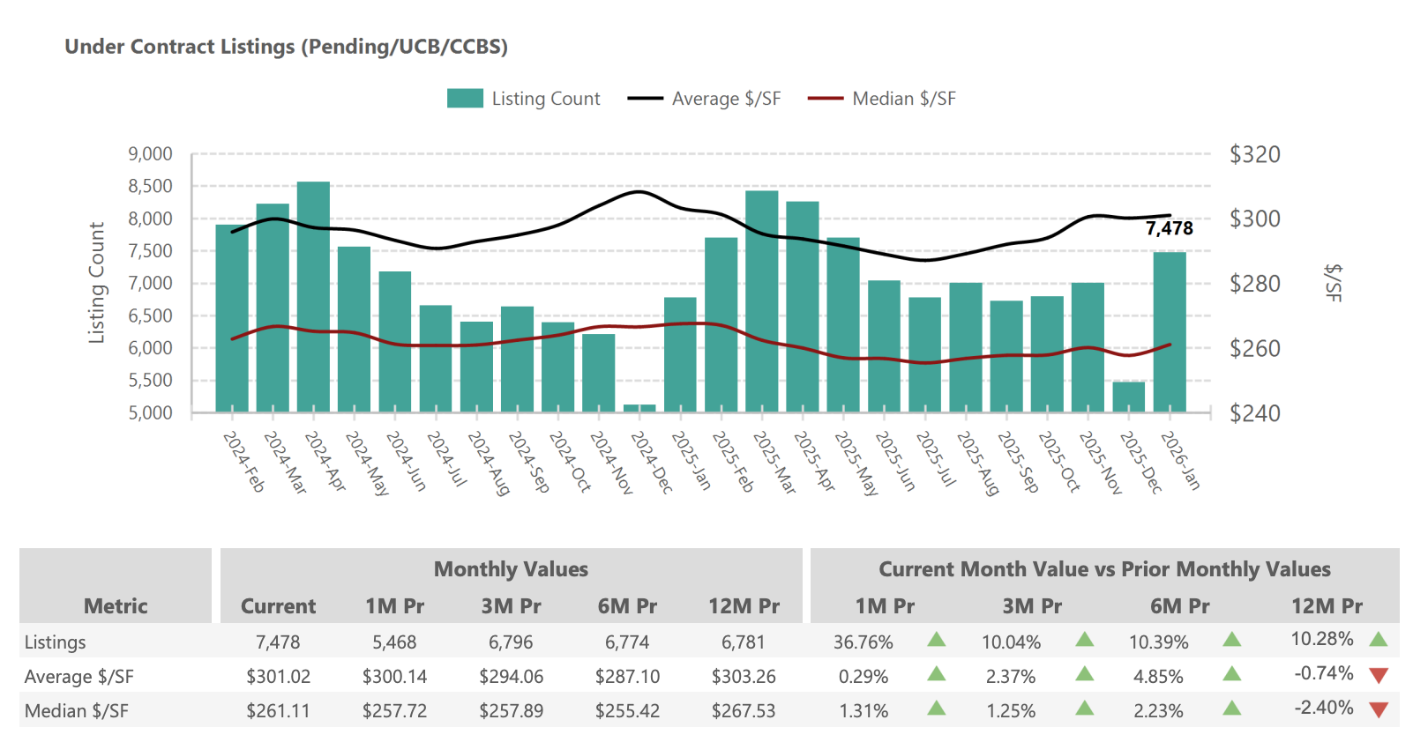Select the Monthly Values header group

511,569
